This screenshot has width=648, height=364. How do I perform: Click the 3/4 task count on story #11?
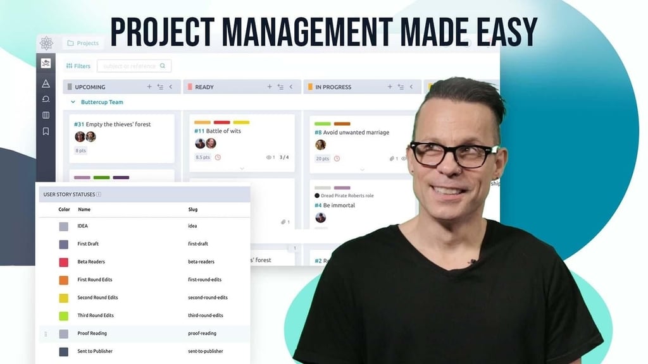284,157
